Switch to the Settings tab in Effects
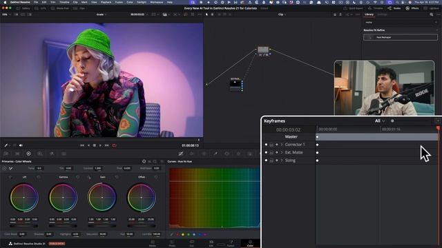 pos(382,14)
